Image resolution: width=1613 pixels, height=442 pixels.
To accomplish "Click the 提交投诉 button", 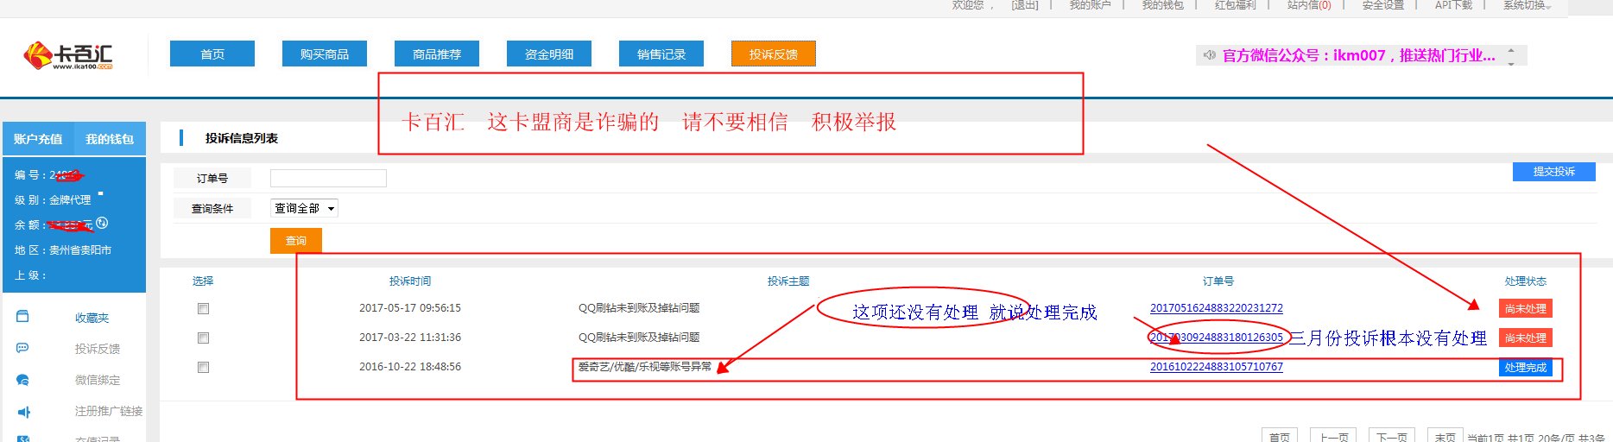I will pos(1554,172).
